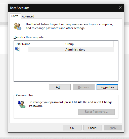Click the Reset Password... button
The height and width of the screenshot is (139, 129).
click(96, 112)
